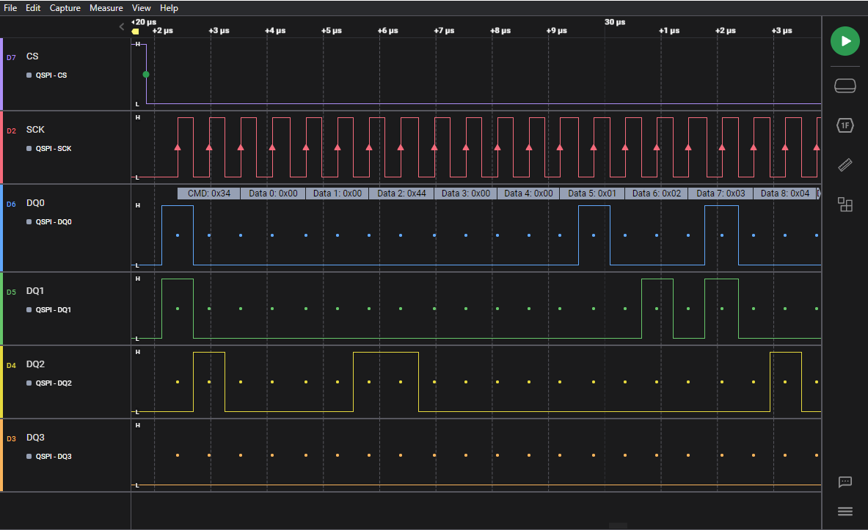Viewport: 868px width, 530px height.
Task: Click the yellow DQ2 channel color bar
Action: tap(1, 382)
